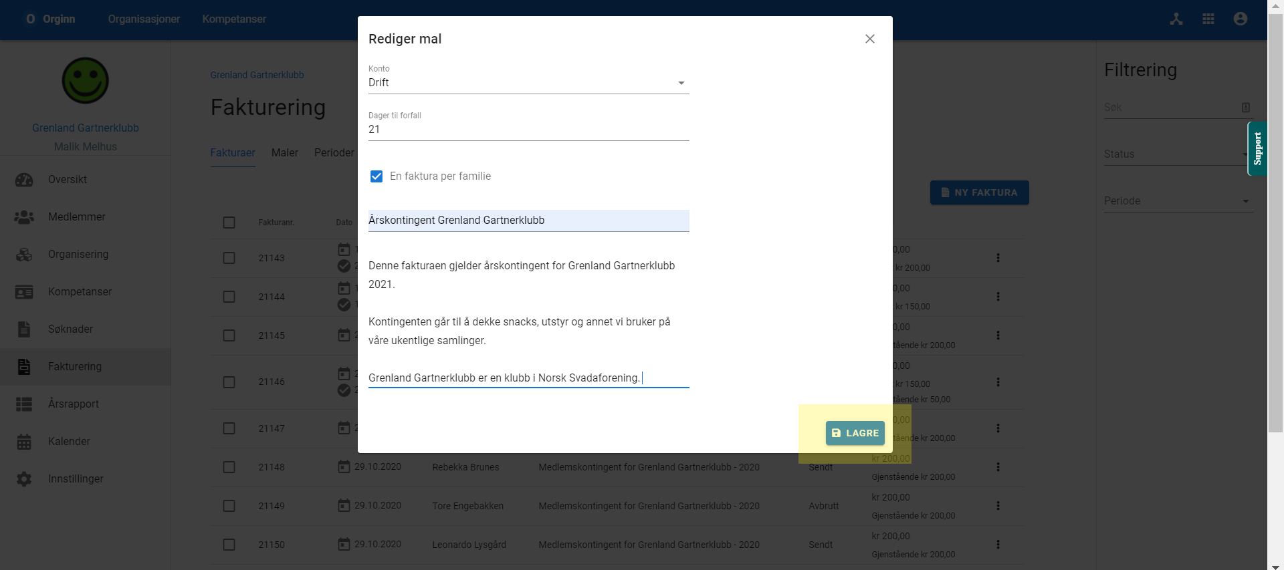Viewport: 1284px width, 570px height.
Task: Open row menu for invoice 21150
Action: 998,545
